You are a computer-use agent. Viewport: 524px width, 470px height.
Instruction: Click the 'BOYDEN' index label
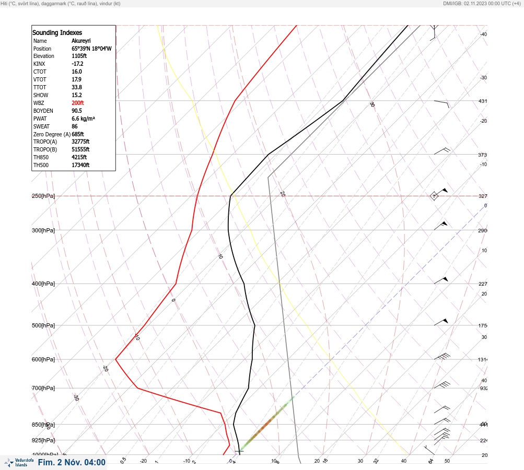click(43, 111)
